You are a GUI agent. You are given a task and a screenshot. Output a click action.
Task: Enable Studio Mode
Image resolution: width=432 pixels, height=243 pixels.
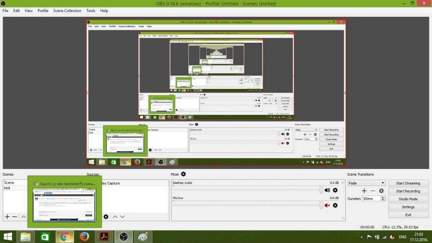click(x=408, y=199)
